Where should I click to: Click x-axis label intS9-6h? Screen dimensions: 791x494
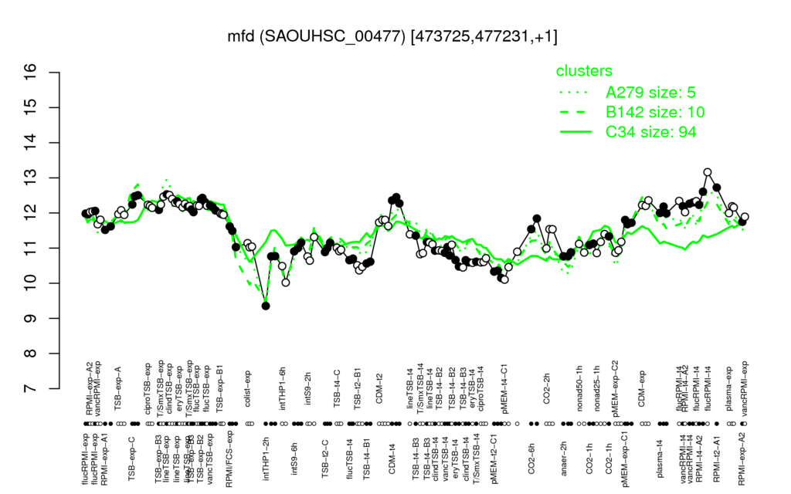(x=294, y=458)
